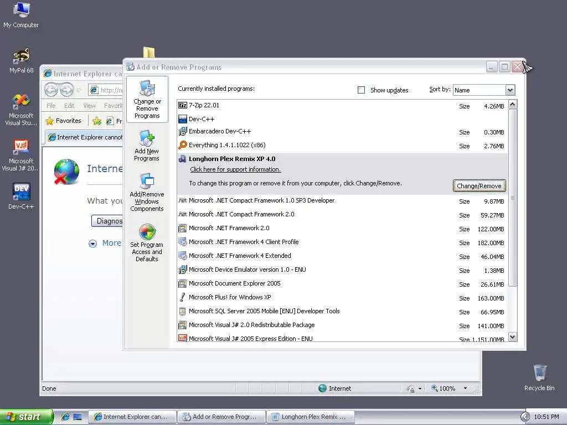Image resolution: width=567 pixels, height=425 pixels.
Task: Open the File menu in Internet Explorer
Action: (x=51, y=106)
